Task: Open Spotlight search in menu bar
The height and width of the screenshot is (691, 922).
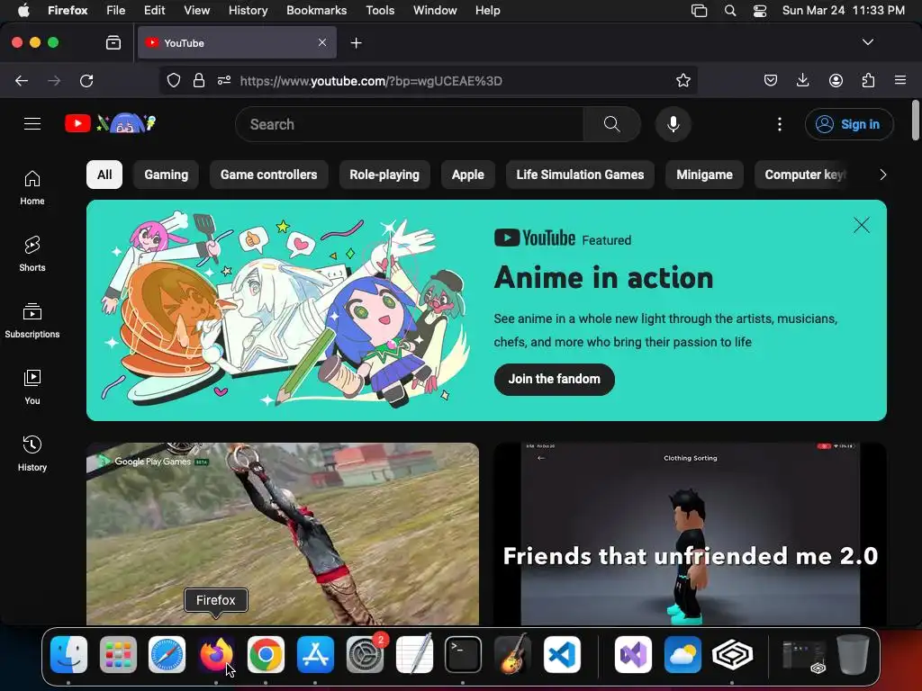Action: 729,11
